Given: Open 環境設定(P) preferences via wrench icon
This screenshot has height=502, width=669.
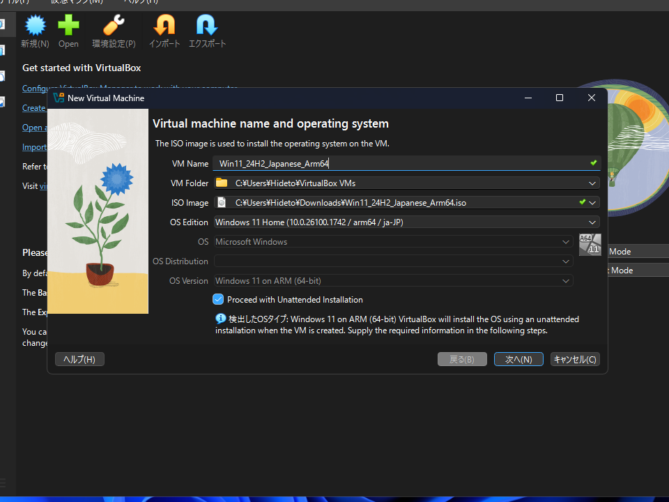Looking at the screenshot, I should [x=113, y=28].
